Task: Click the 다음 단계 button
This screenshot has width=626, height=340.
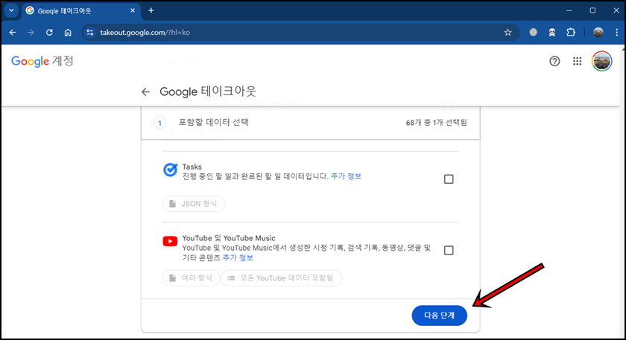Action: point(439,315)
